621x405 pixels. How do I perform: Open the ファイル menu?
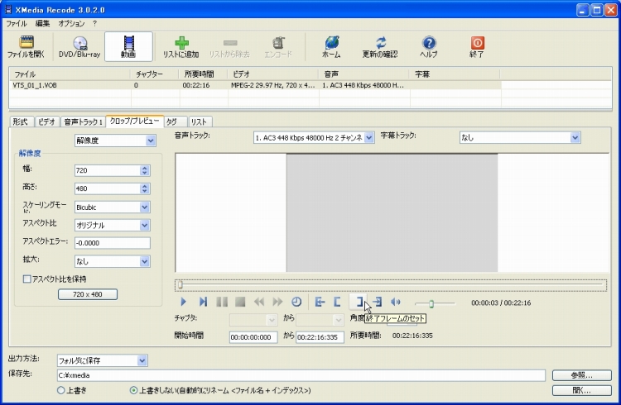(17, 24)
